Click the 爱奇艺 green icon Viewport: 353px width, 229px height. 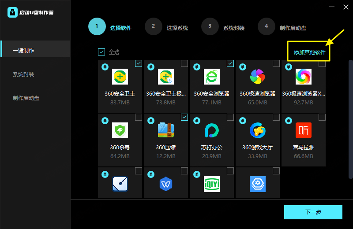[212, 184]
